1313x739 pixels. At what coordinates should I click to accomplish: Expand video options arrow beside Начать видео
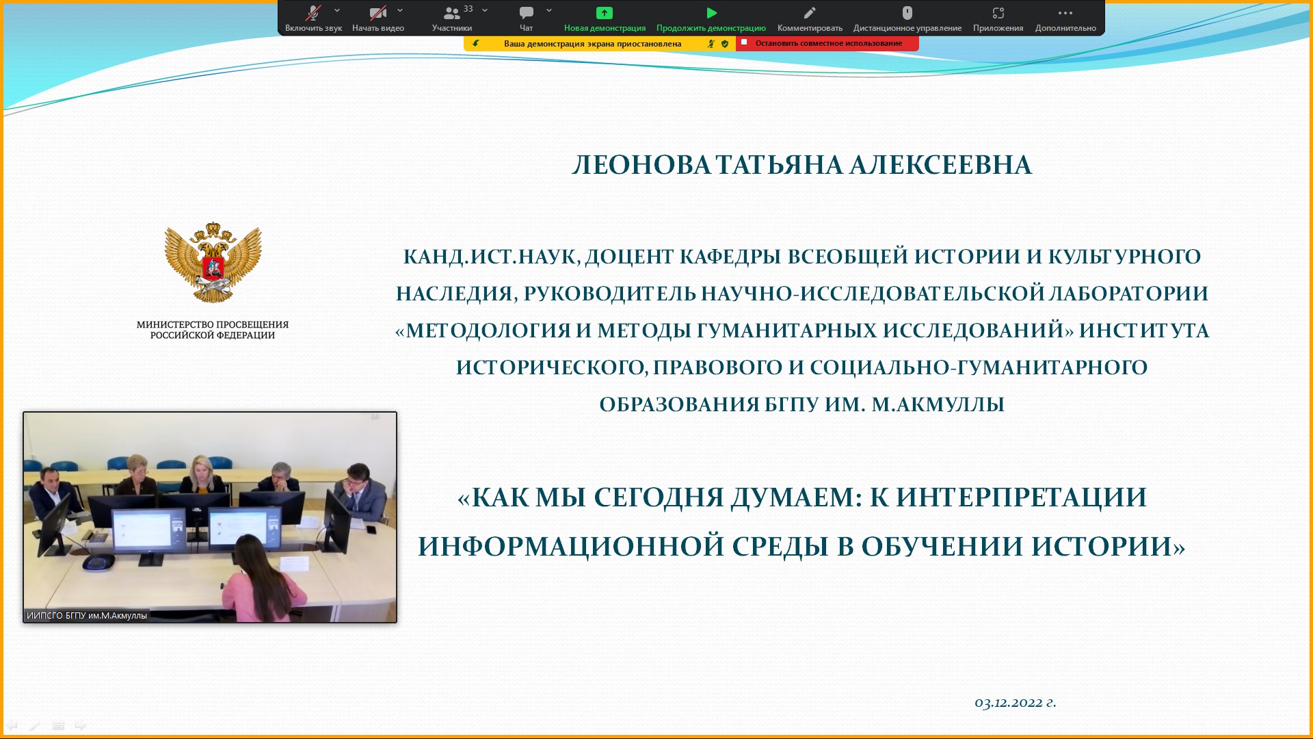coord(400,10)
